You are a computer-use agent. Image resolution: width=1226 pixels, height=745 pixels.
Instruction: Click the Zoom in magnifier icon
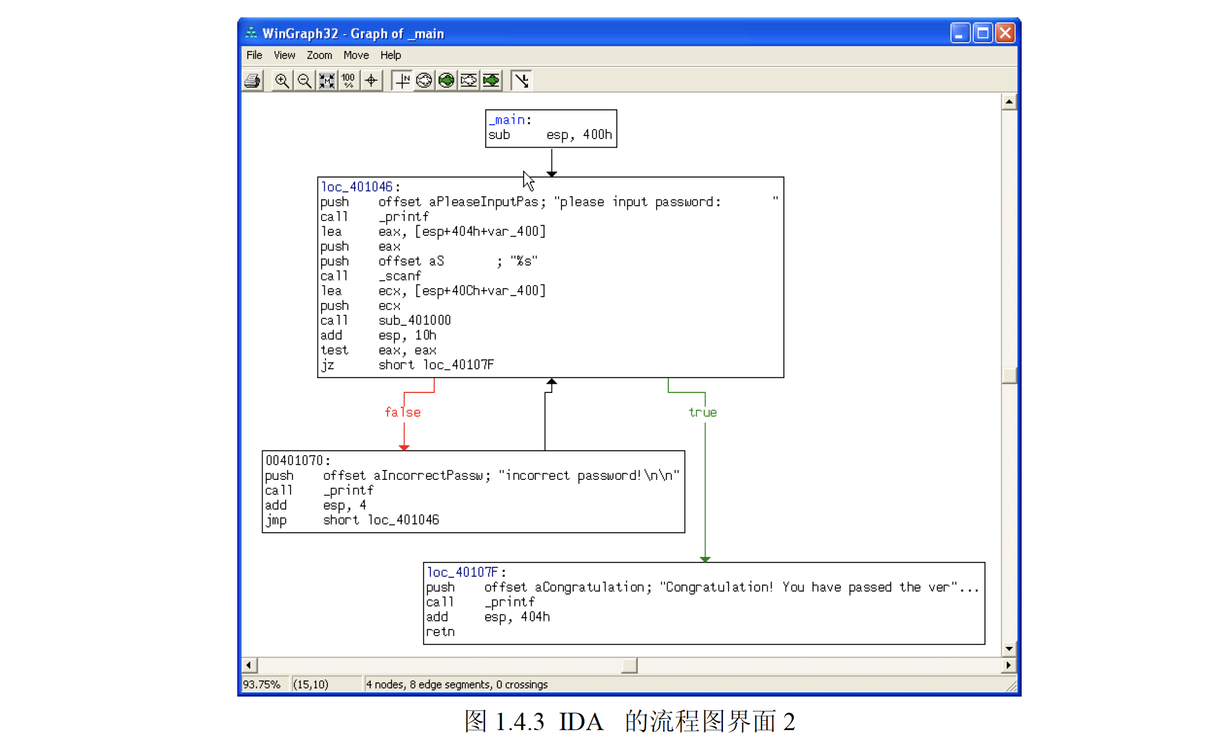(282, 81)
